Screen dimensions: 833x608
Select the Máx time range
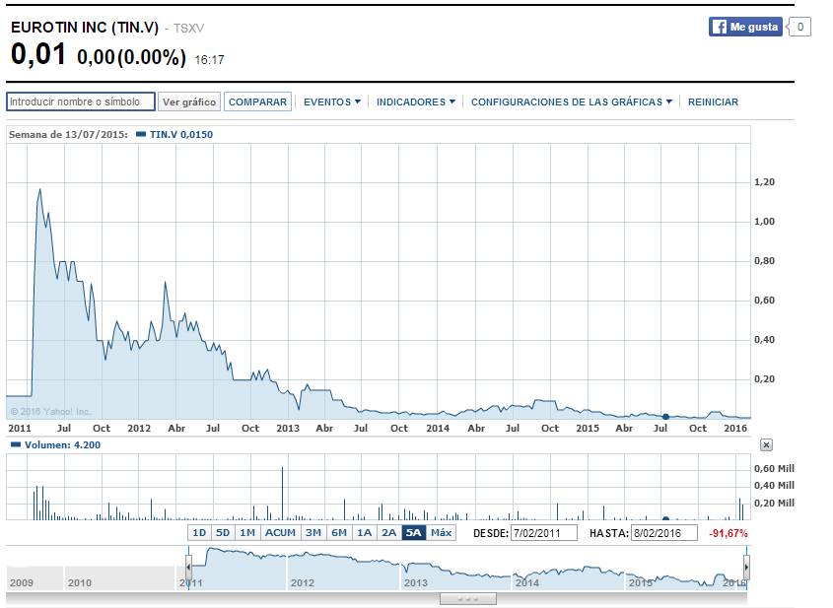[441, 532]
